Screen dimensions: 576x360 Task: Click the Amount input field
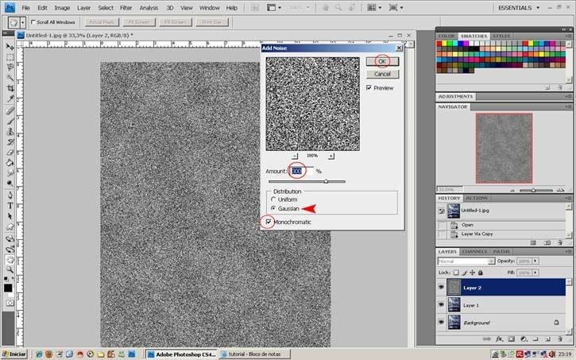point(303,171)
